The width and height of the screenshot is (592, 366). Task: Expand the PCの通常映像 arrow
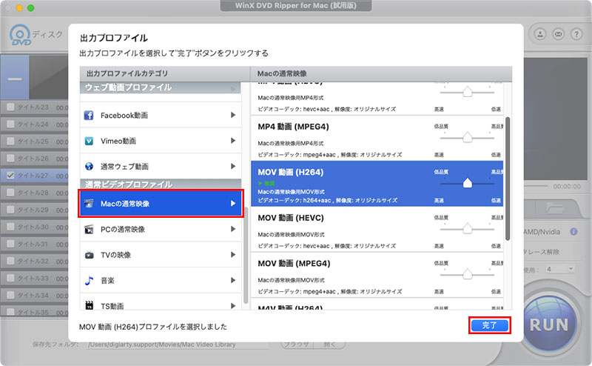click(233, 229)
